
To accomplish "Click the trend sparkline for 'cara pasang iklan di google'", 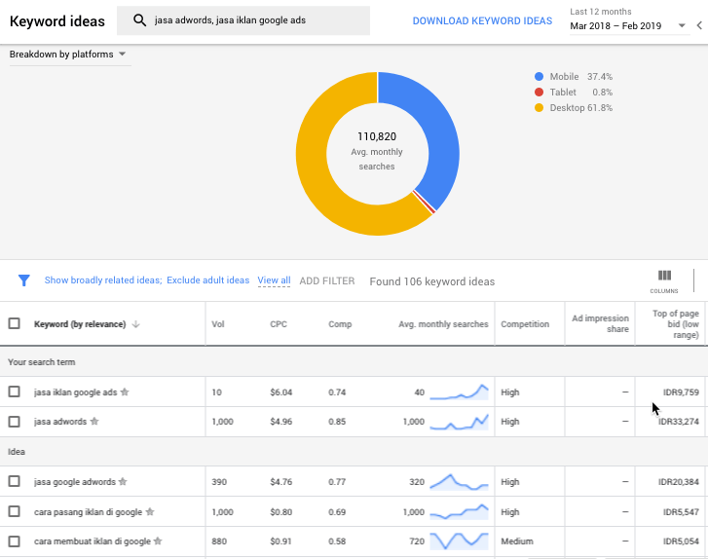I will click(x=460, y=511).
